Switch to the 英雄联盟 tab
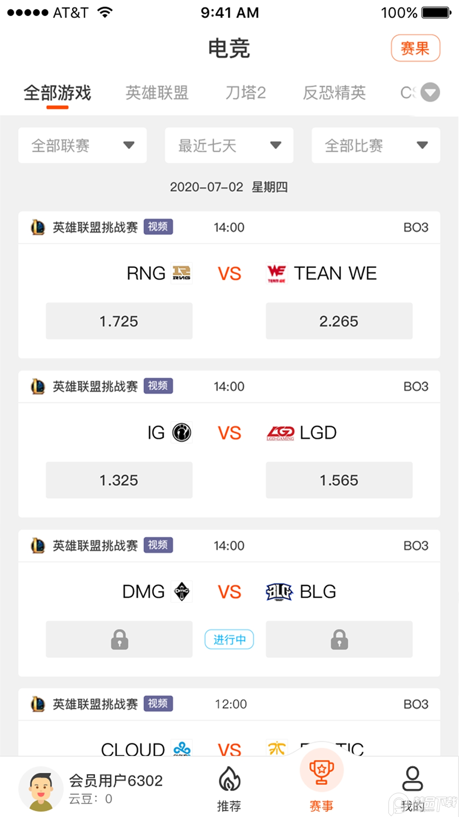Screen dimensions: 459x817 [x=157, y=93]
